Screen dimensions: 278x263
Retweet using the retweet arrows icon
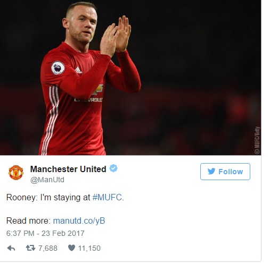(x=30, y=248)
